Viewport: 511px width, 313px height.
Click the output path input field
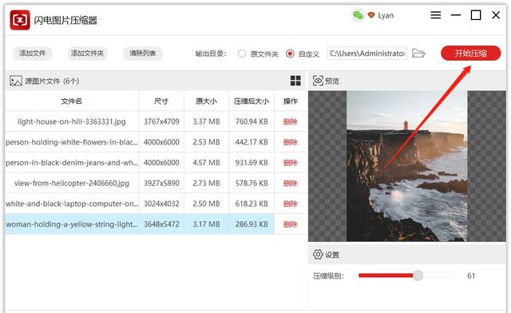click(367, 53)
